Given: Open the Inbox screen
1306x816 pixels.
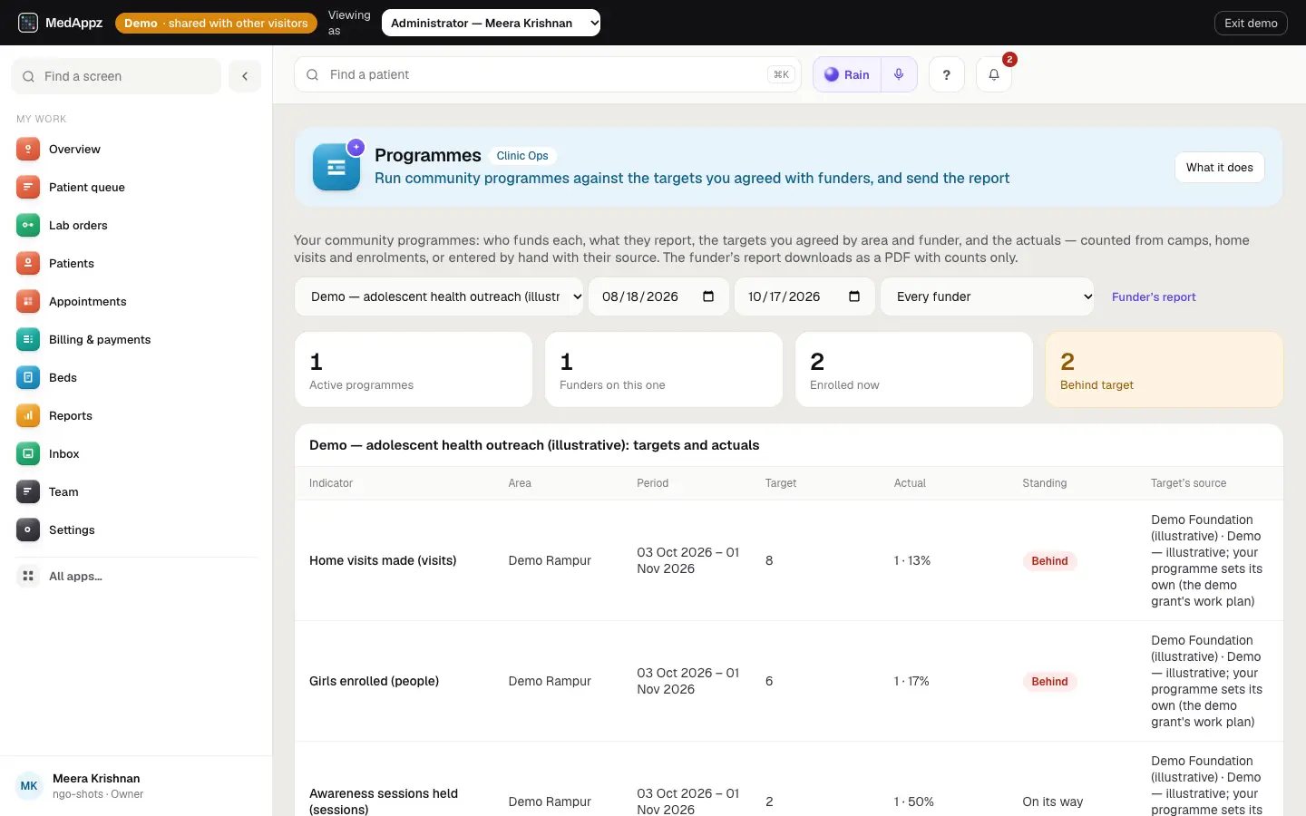Looking at the screenshot, I should pyautogui.click(x=136, y=453).
